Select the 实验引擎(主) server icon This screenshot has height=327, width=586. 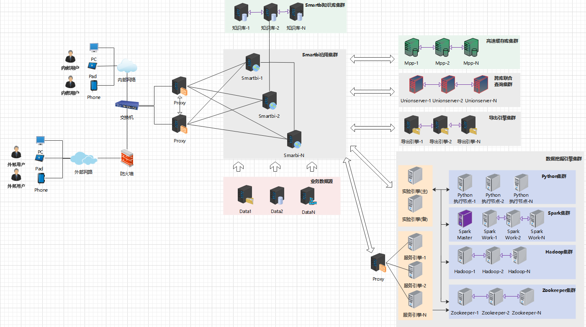(415, 176)
